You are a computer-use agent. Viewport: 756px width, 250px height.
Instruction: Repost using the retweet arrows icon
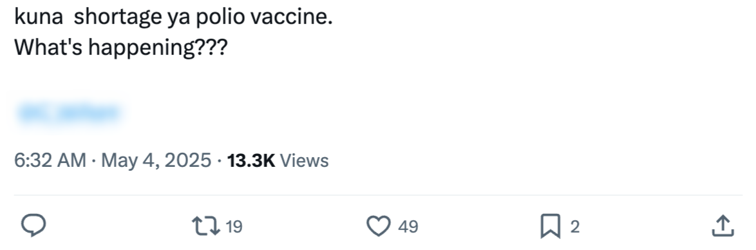(206, 226)
